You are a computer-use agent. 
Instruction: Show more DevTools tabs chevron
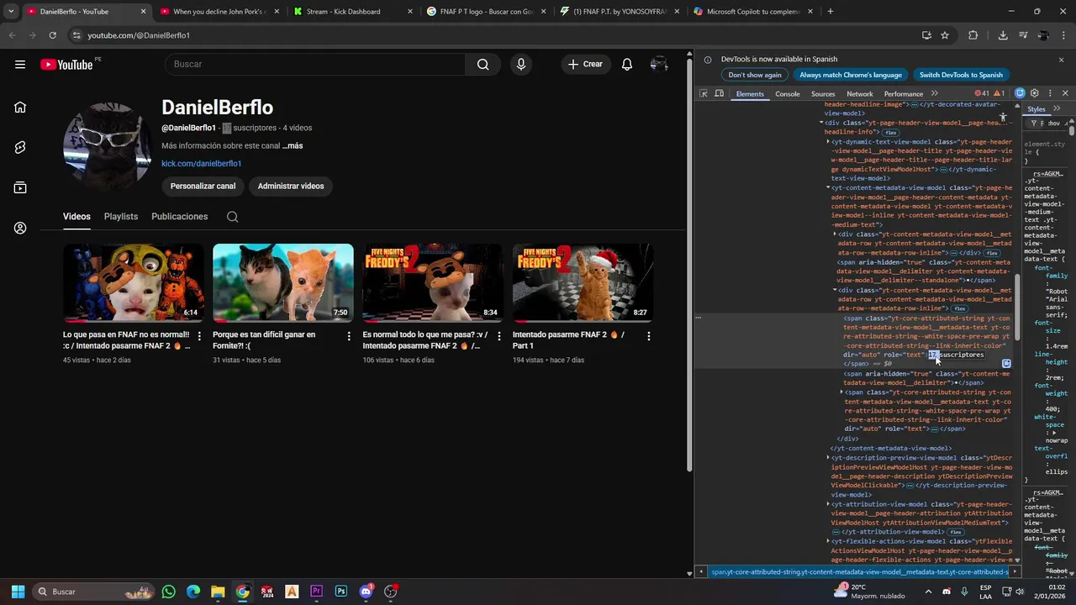[934, 93]
